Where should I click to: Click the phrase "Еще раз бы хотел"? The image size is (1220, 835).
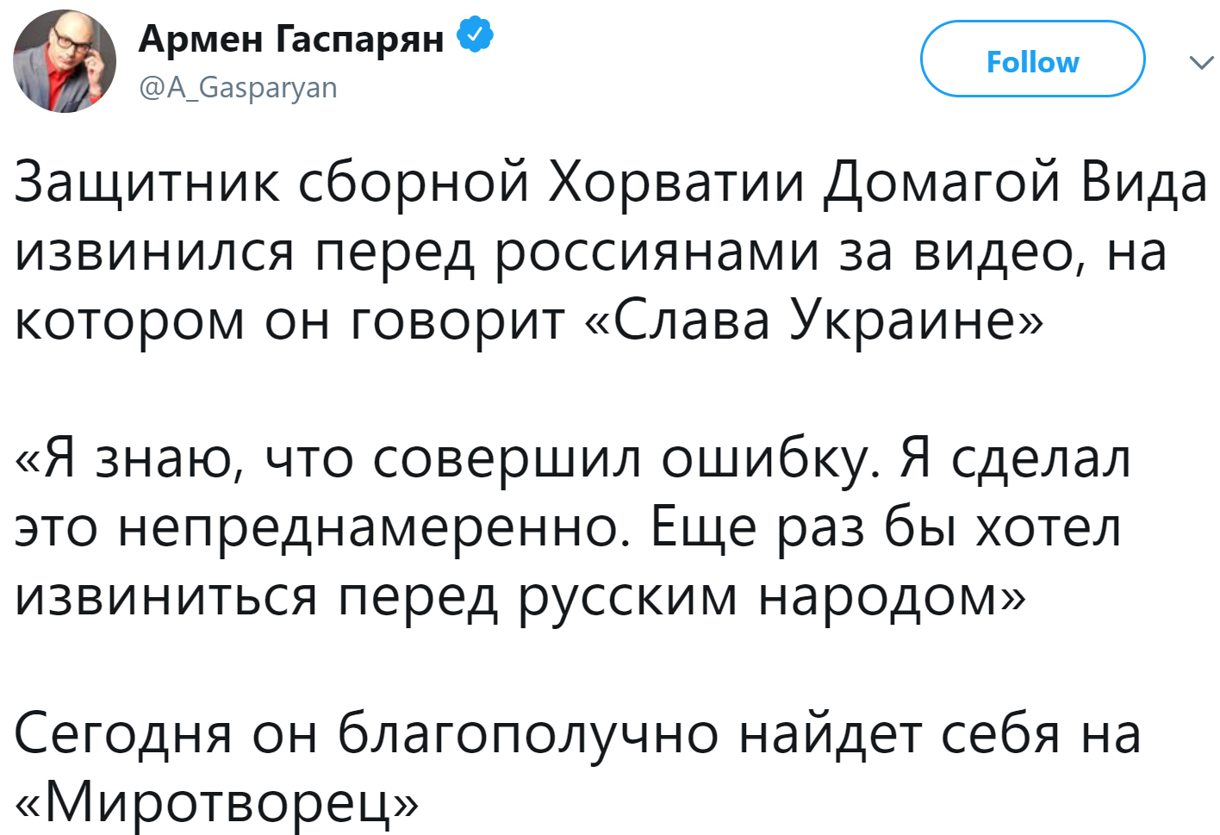(x=886, y=527)
